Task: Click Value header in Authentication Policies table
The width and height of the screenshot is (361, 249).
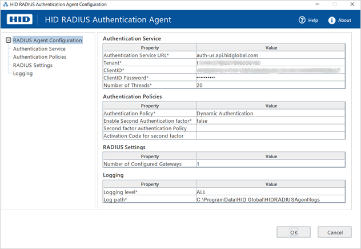Action: [271, 106]
